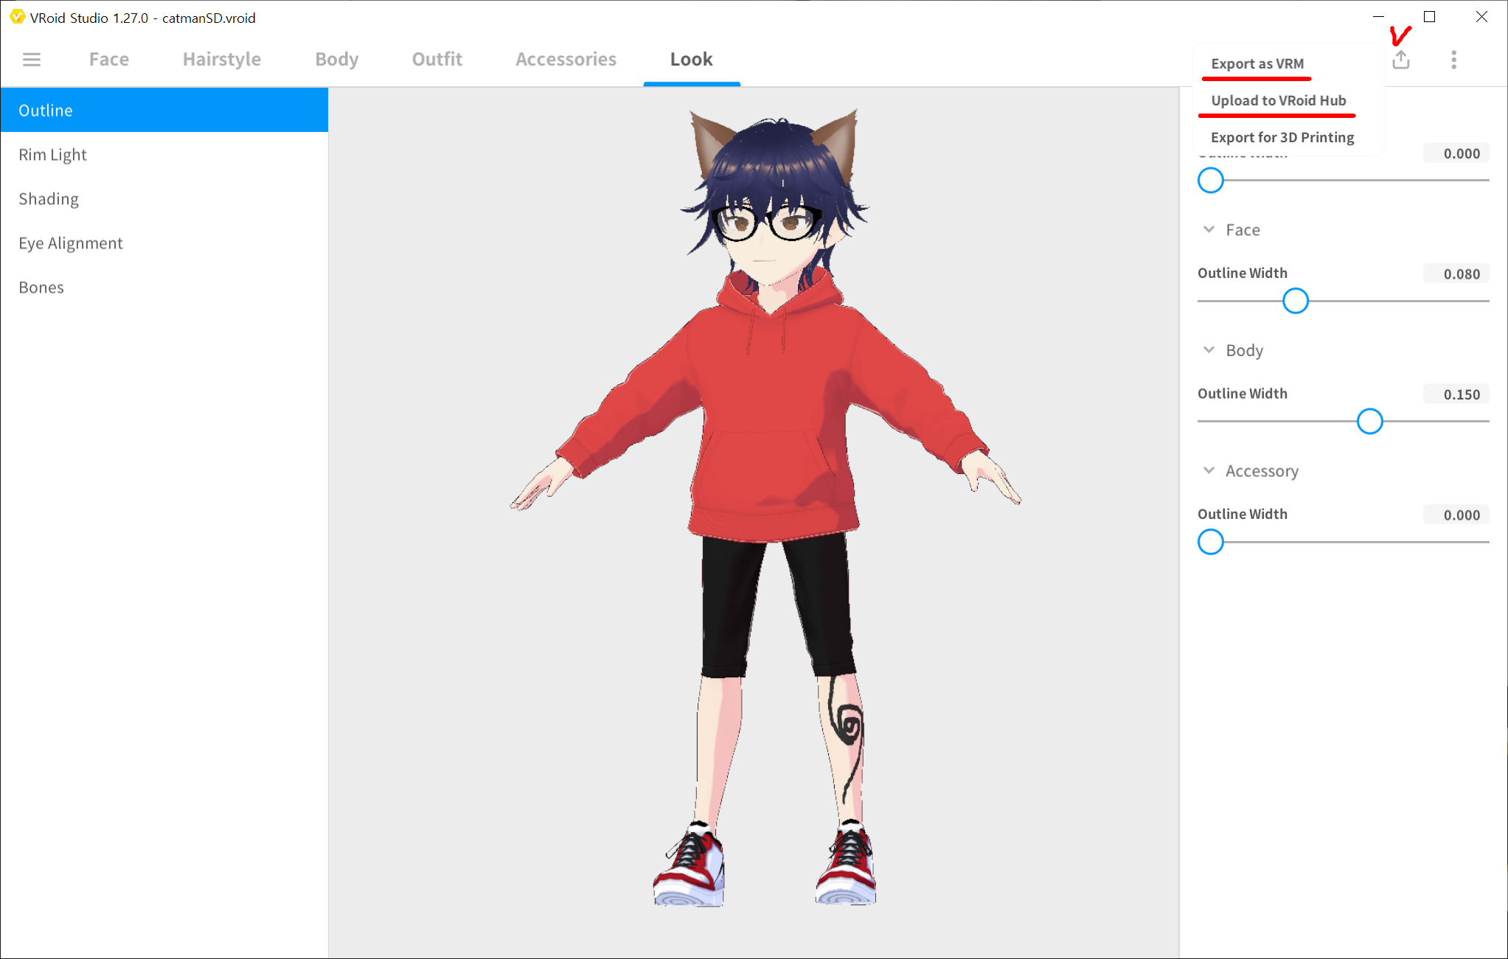The height and width of the screenshot is (959, 1508).
Task: Click the export/share upload icon
Action: [1401, 60]
